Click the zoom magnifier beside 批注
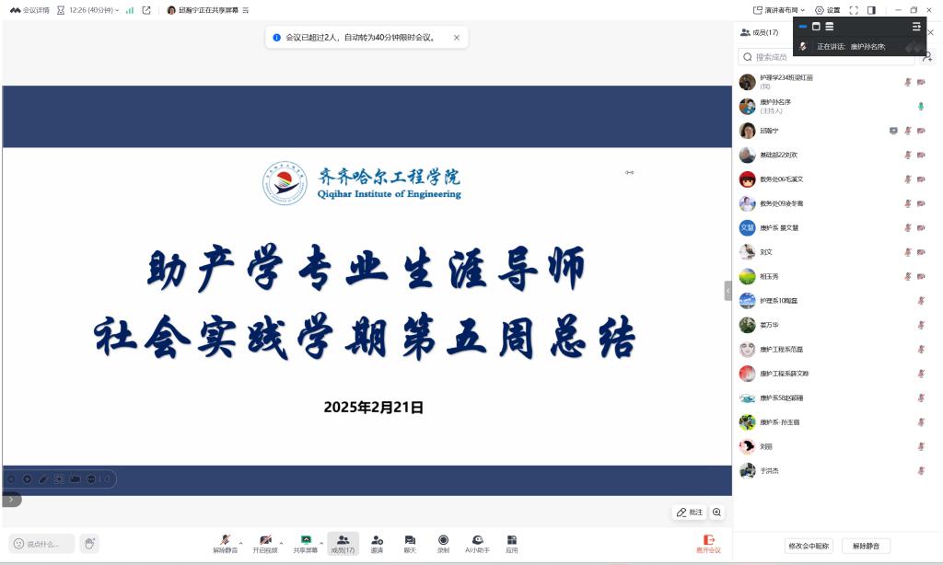The image size is (943, 565). coord(716,513)
